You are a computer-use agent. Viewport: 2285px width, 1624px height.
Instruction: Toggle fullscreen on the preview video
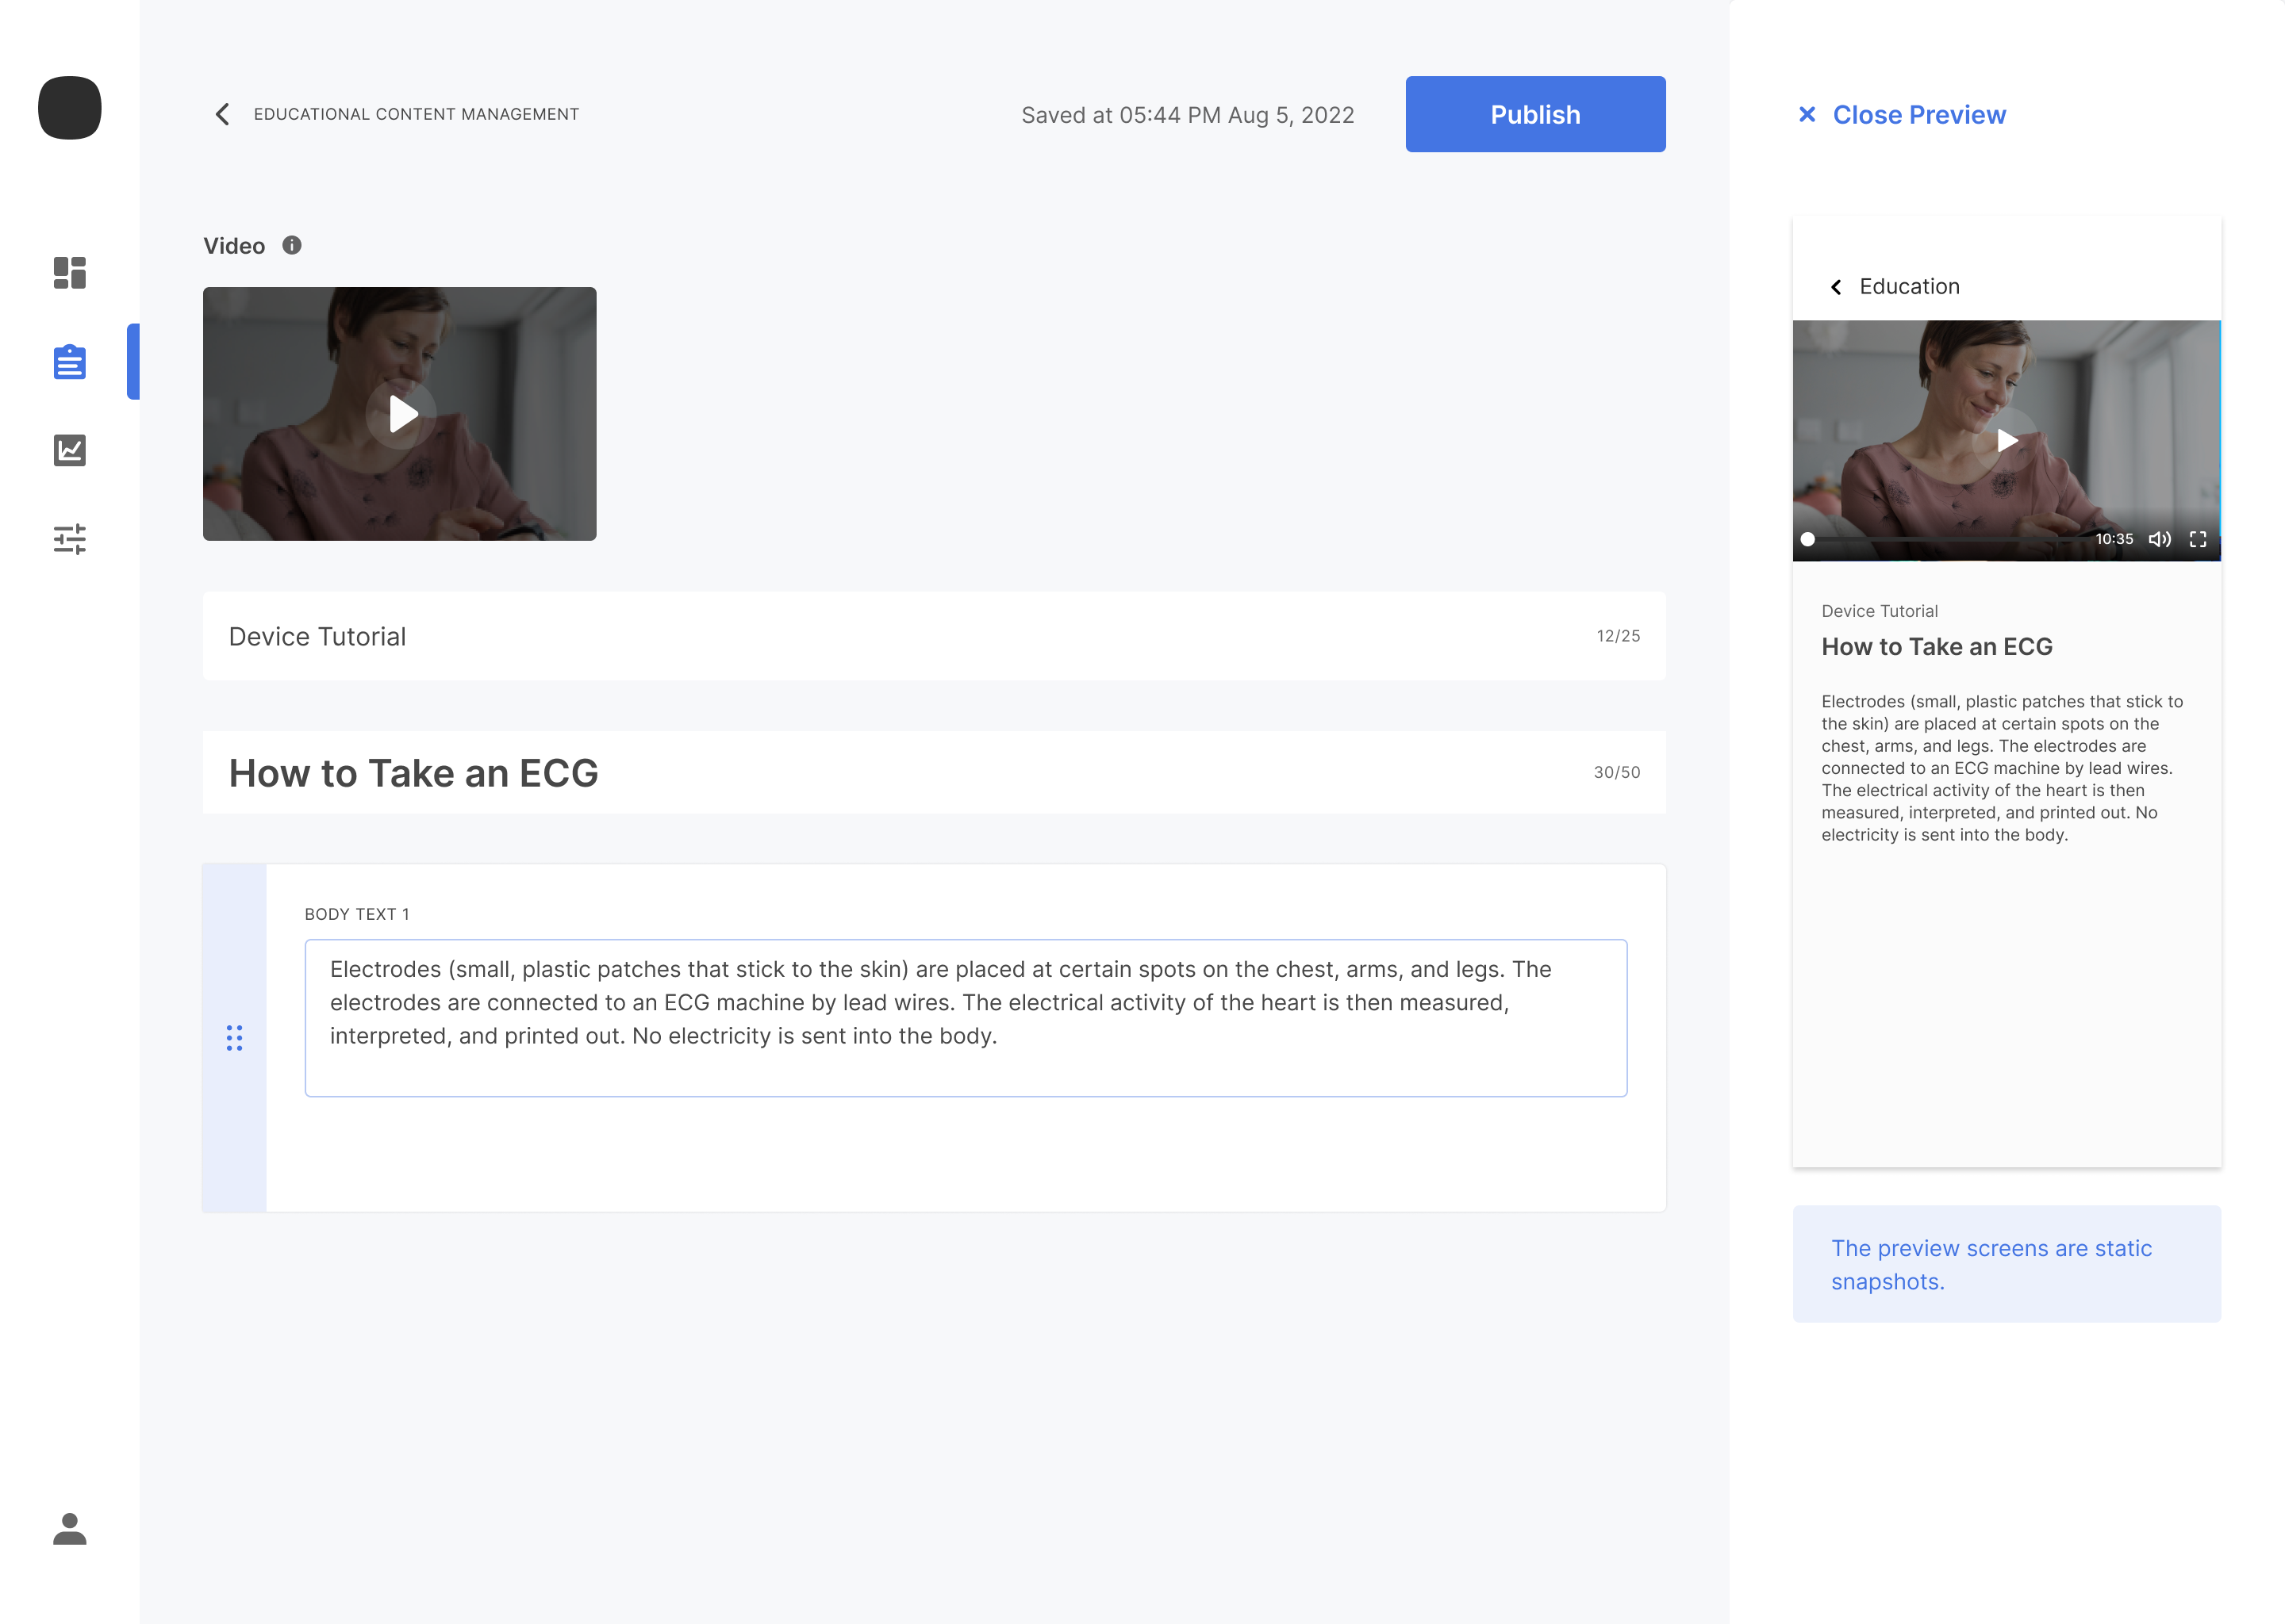click(x=2197, y=539)
